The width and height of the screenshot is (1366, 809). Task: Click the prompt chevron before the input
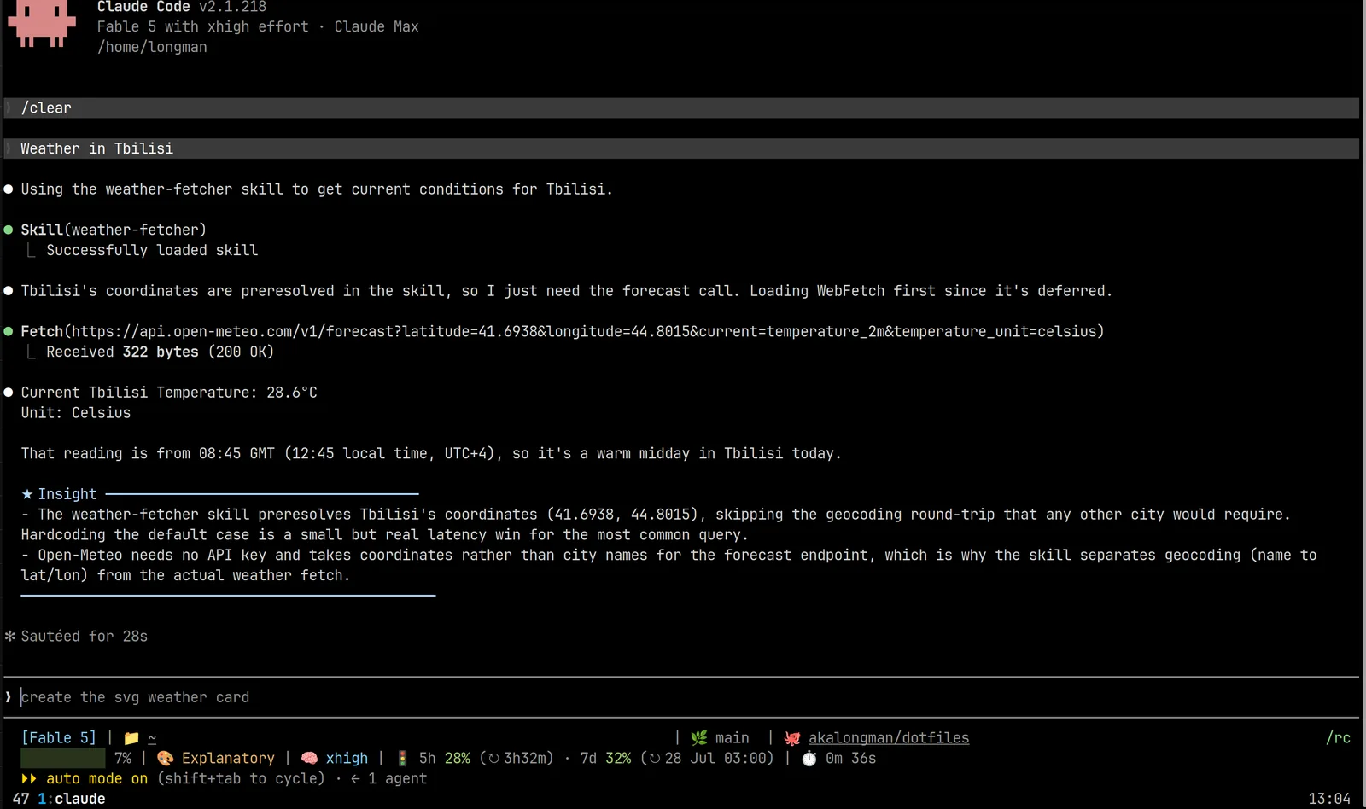pyautogui.click(x=9, y=697)
